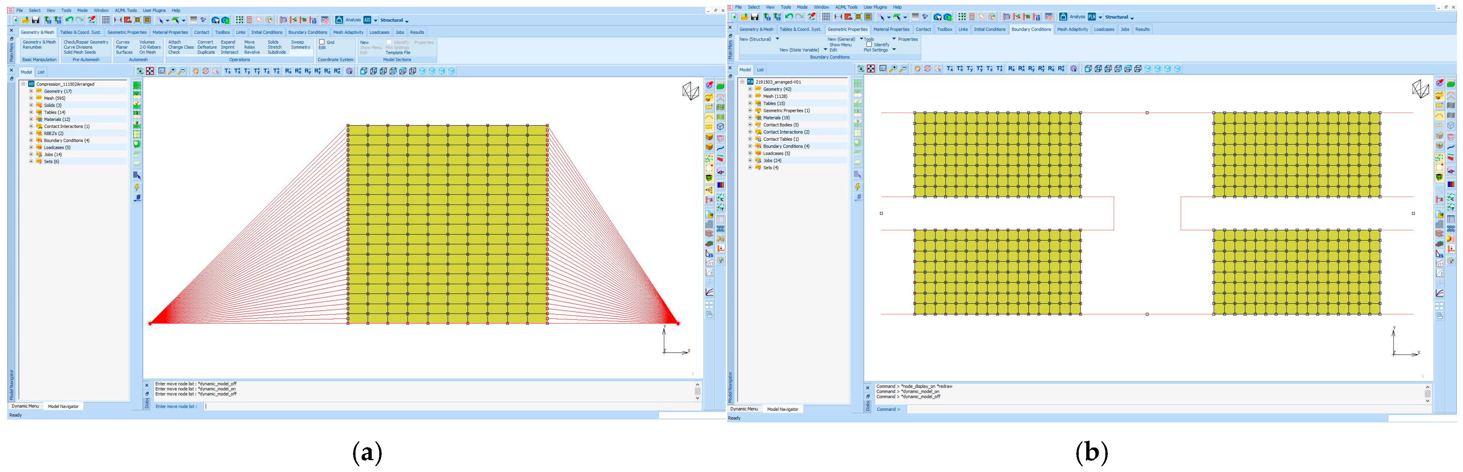The width and height of the screenshot is (1463, 472).
Task: Enable the Grid checkbox under Coordinate System
Action: click(322, 42)
